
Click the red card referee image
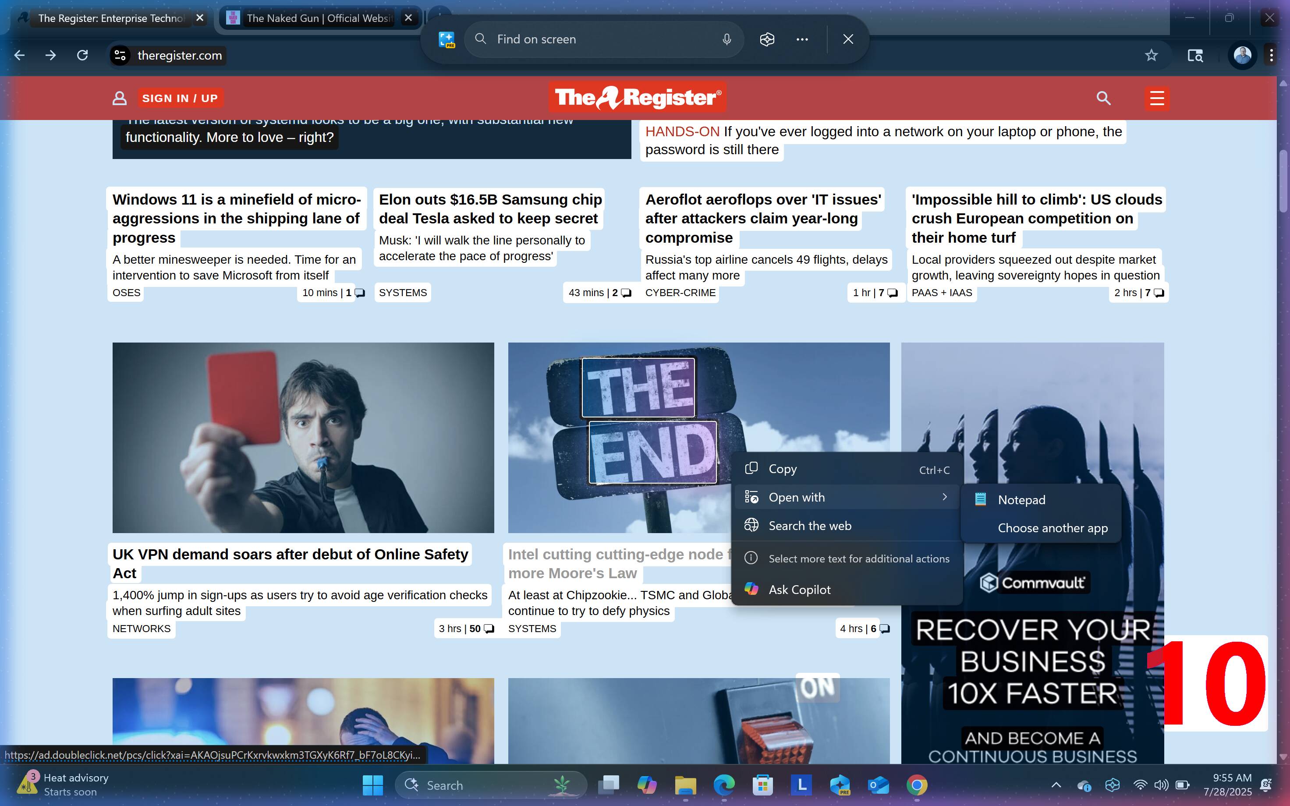click(303, 438)
